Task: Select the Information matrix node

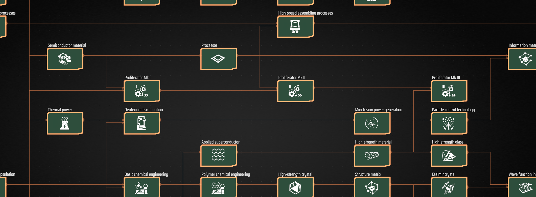Action: coord(522,59)
